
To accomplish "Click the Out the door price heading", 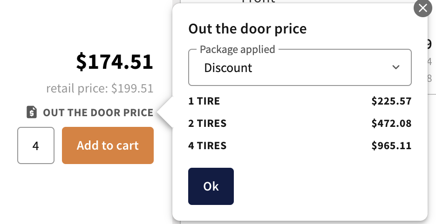I will click(x=247, y=29).
